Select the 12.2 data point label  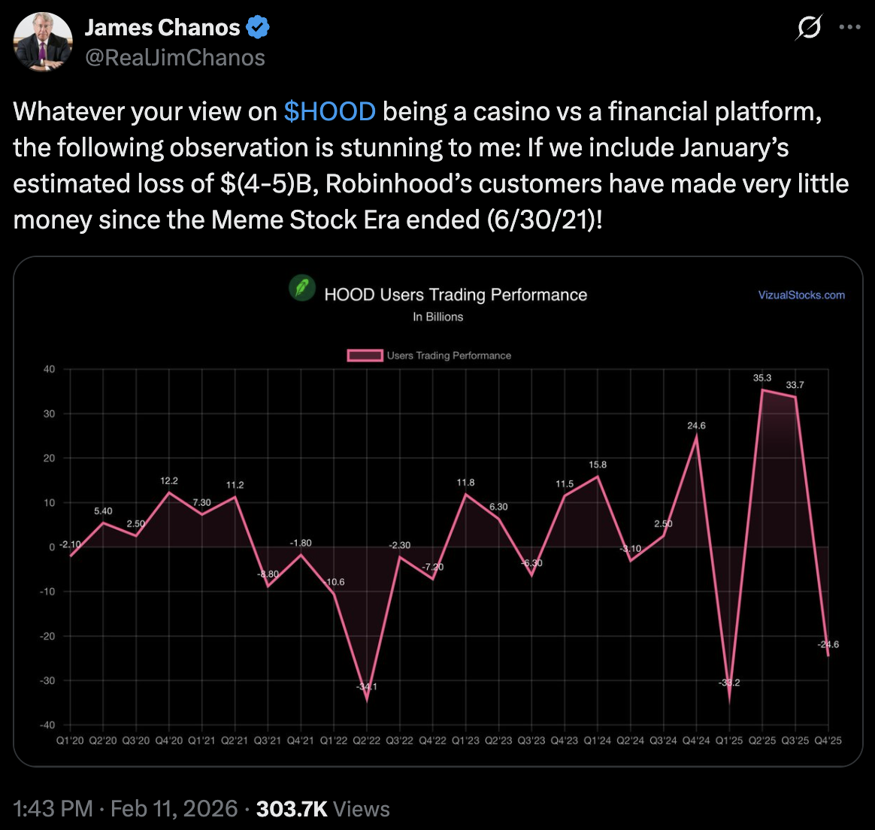click(x=169, y=480)
